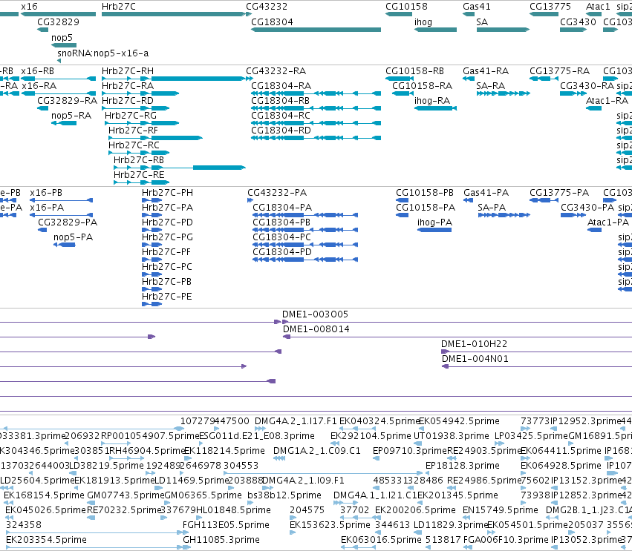This screenshot has height=551, width=632.
Task: Click the protein label "CG13775-PA"
Action: [559, 193]
